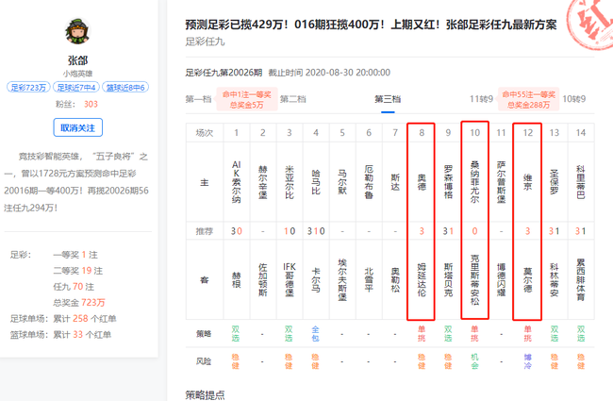Click away team 姆延达伦 cell
The width and height of the screenshot is (613, 401).
[422, 279]
